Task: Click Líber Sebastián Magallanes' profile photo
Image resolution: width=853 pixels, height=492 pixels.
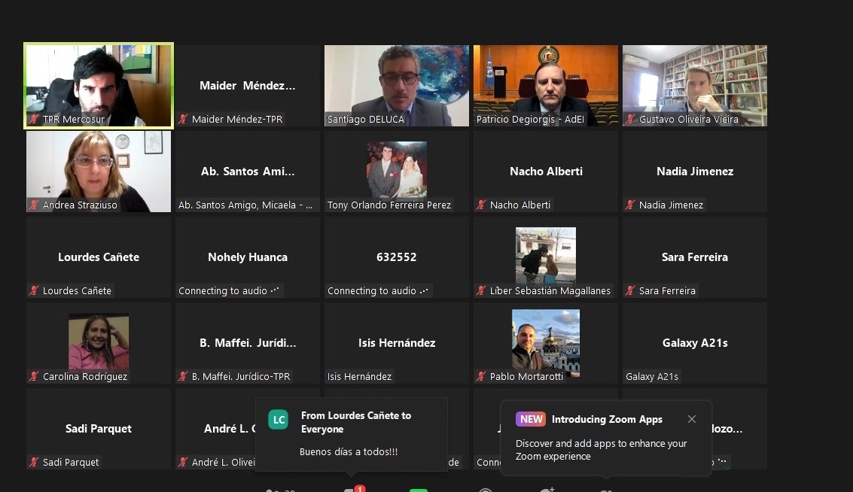Action: pyautogui.click(x=546, y=255)
